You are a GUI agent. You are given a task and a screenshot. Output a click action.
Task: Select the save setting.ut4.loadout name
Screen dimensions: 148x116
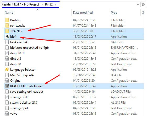tap(27, 92)
